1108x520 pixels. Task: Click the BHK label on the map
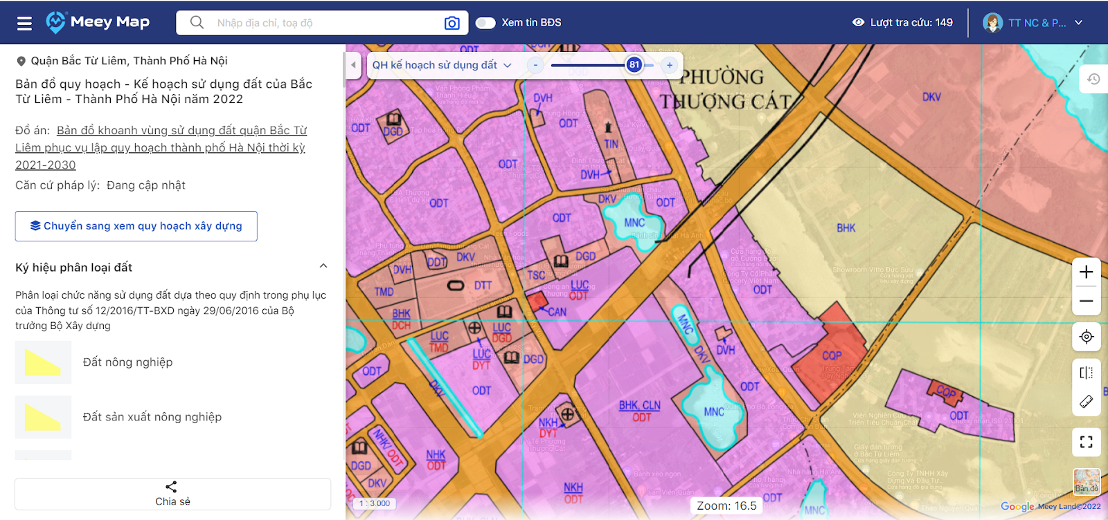point(846,228)
